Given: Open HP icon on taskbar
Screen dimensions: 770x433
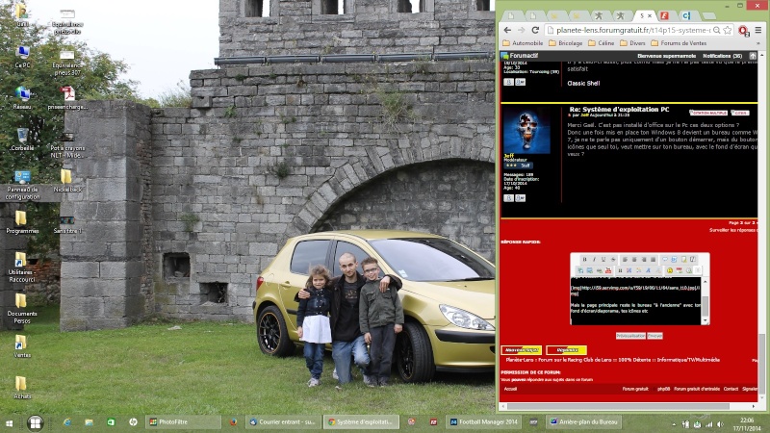Looking at the screenshot, I should [x=133, y=422].
